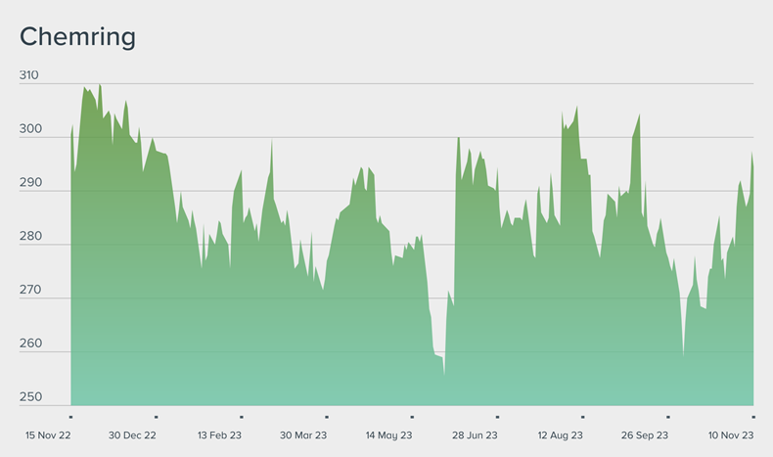Choose the 12 Aug 23 date label
The height and width of the screenshot is (457, 773).
pos(561,435)
